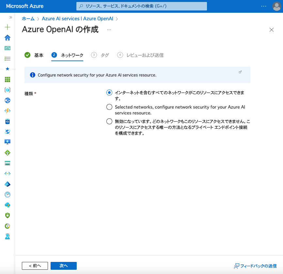
Task: Click the 種類 field label
Action: pos(29,94)
